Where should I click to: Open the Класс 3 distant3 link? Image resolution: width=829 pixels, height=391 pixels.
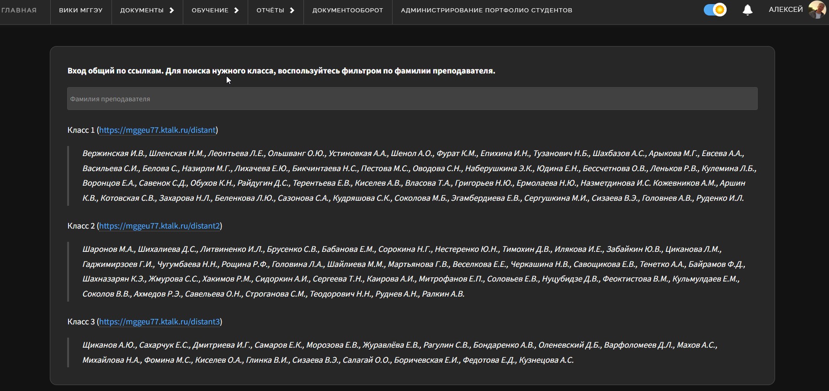[x=159, y=322]
